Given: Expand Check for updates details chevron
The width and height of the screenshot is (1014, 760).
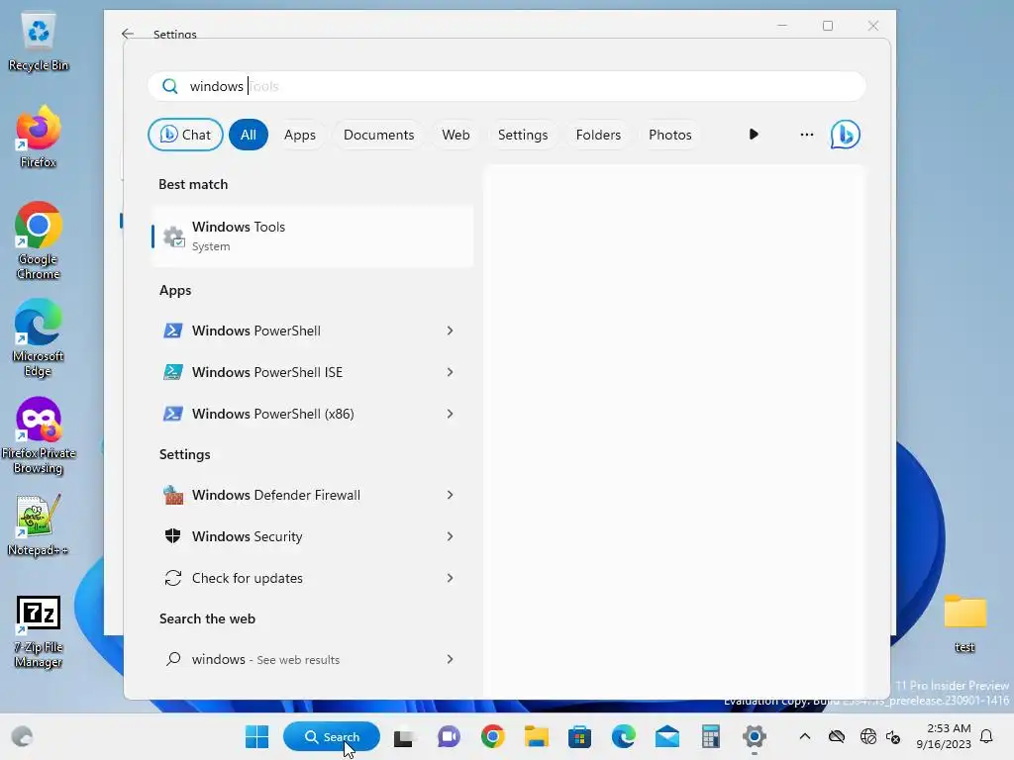Looking at the screenshot, I should (x=451, y=578).
